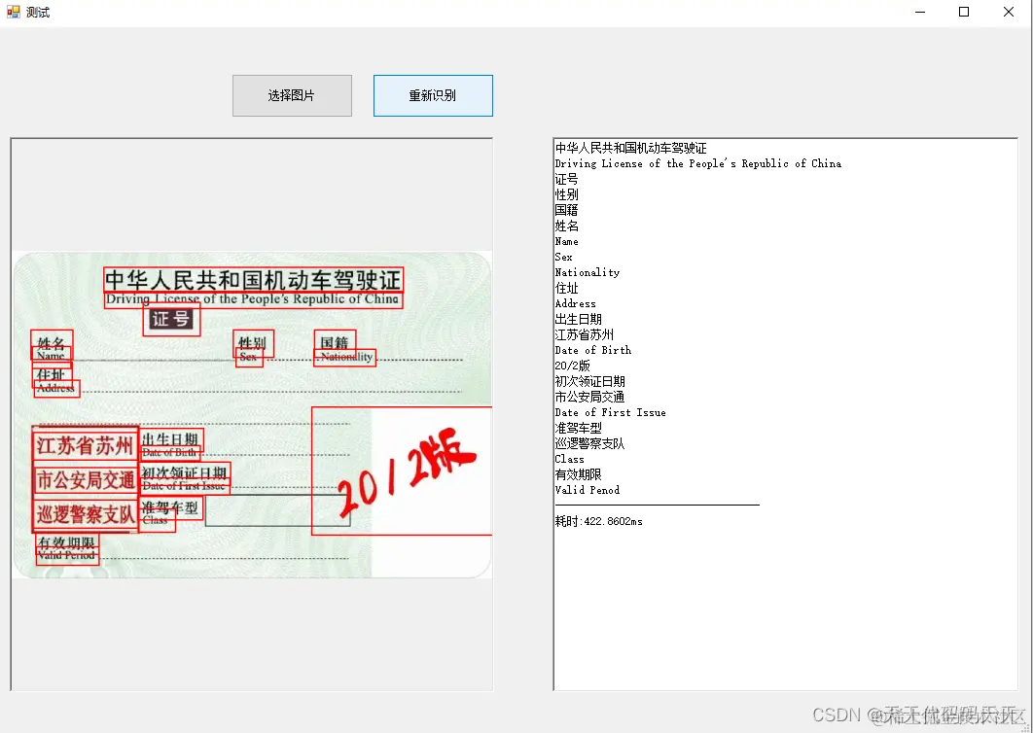Viewport: 1033px width, 733px height.
Task: Click the 住址 result line
Action: point(566,288)
